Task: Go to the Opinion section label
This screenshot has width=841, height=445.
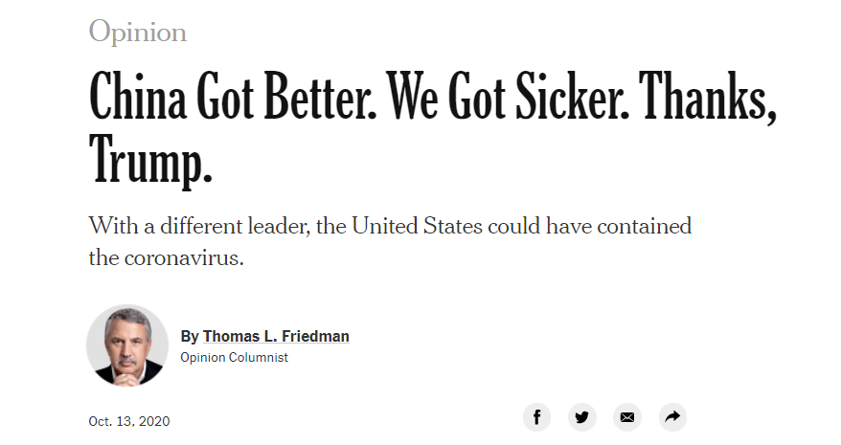Action: coord(138,31)
